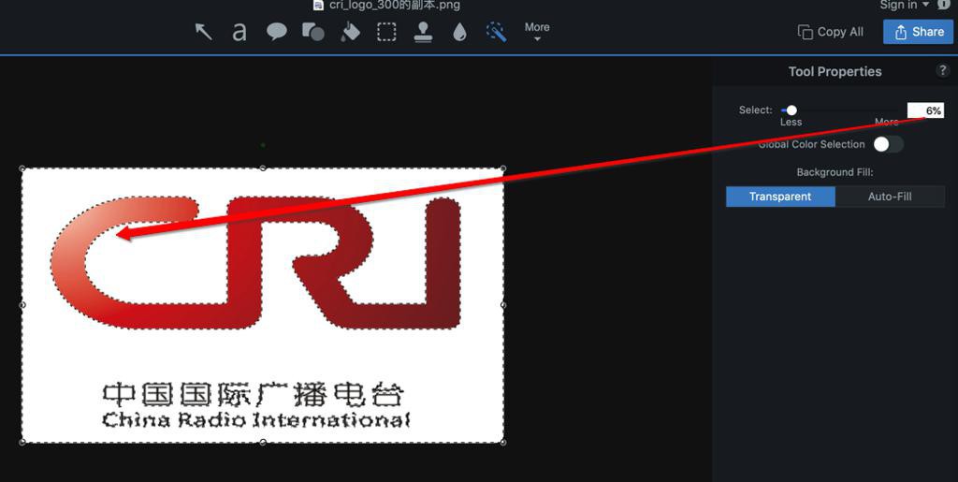Click the Copy All button

tap(831, 32)
